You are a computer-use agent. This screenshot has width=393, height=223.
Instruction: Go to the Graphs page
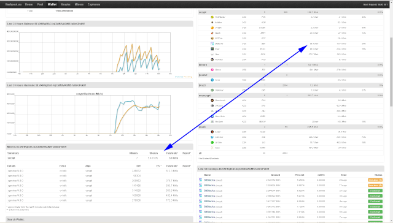pos(66,4)
